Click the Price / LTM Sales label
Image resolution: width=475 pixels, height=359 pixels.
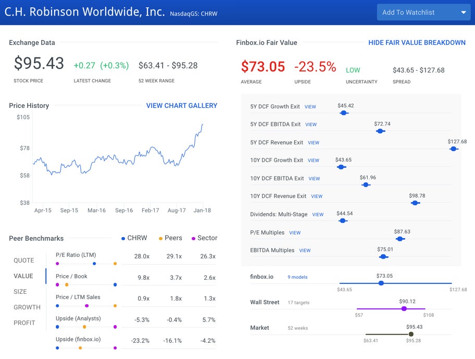78,297
